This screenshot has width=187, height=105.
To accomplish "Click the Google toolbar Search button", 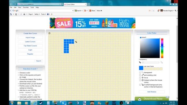I will click(78, 10).
